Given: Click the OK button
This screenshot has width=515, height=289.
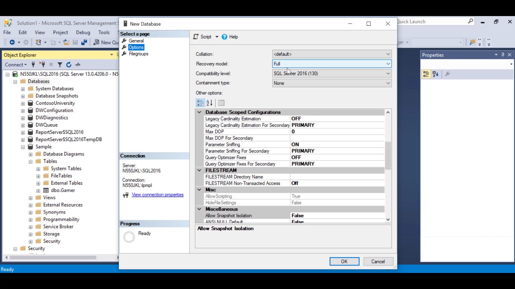Looking at the screenshot, I should click(344, 261).
